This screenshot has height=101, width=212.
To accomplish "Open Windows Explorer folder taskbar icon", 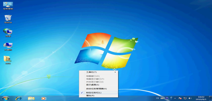I will point(31,98).
